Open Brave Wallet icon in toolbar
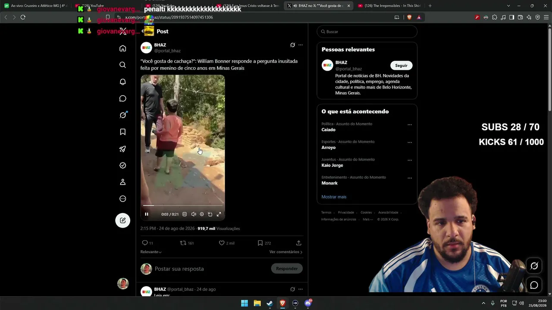This screenshot has width=552, height=310. pyautogui.click(x=520, y=17)
